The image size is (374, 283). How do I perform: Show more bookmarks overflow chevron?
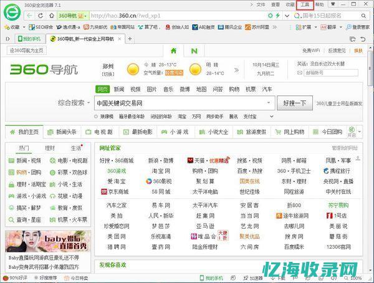click(x=275, y=27)
